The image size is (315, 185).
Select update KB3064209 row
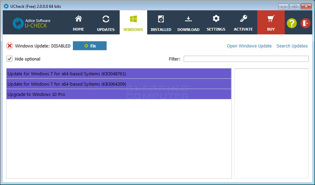119,84
